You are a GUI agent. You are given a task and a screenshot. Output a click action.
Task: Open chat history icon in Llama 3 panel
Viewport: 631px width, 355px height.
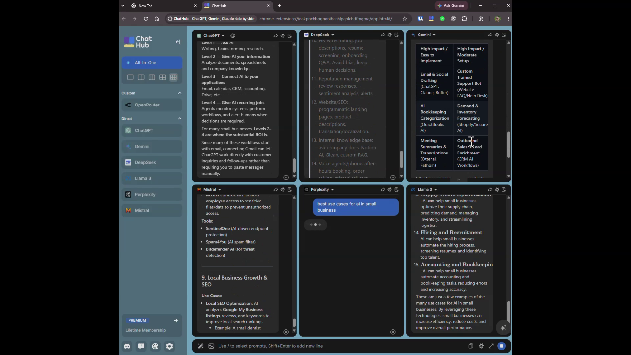(504, 189)
